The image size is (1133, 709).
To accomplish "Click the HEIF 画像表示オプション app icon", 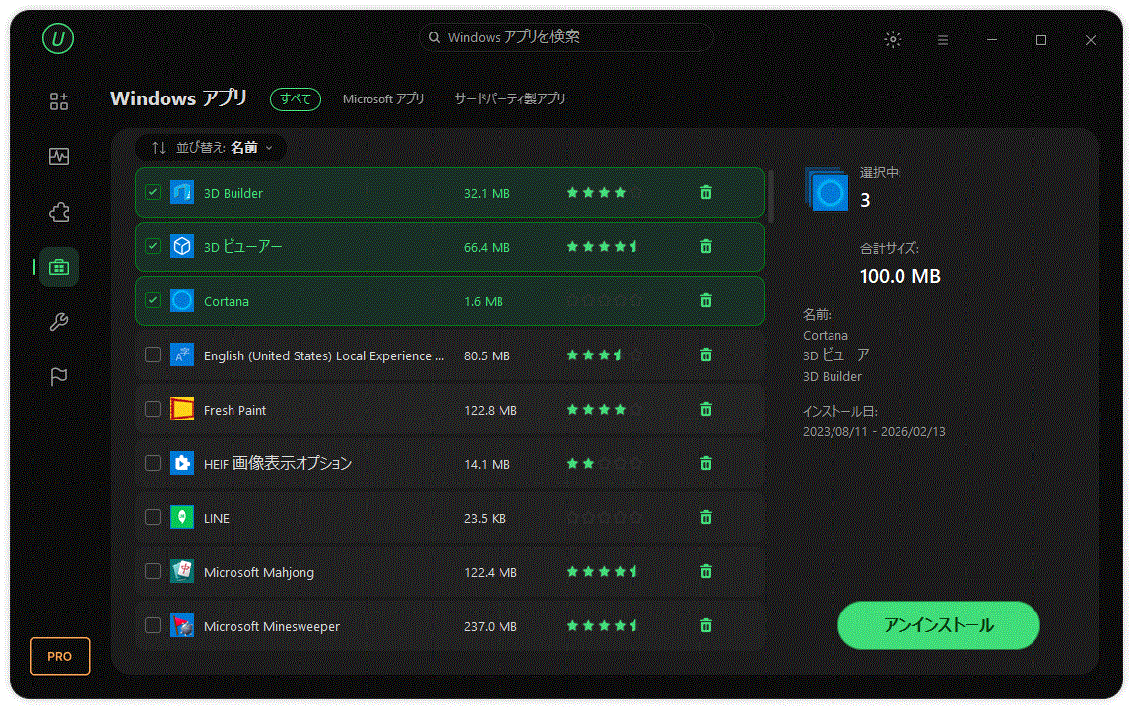I will pos(182,463).
